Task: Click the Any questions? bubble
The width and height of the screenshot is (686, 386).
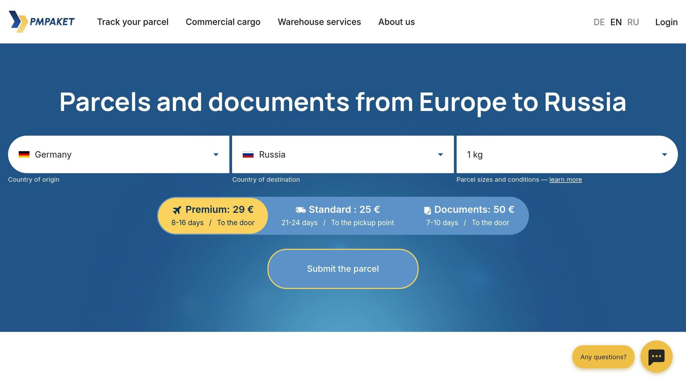Action: click(x=603, y=357)
